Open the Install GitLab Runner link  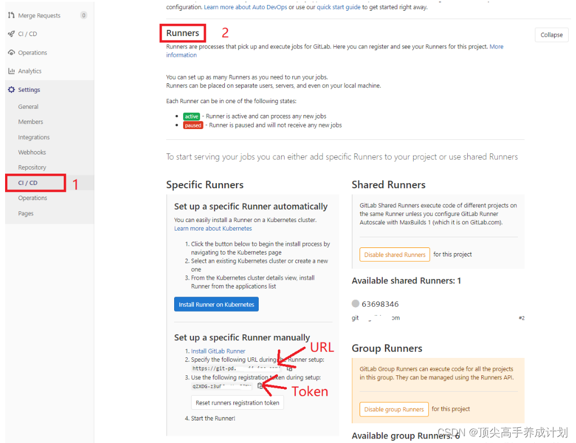tap(218, 351)
